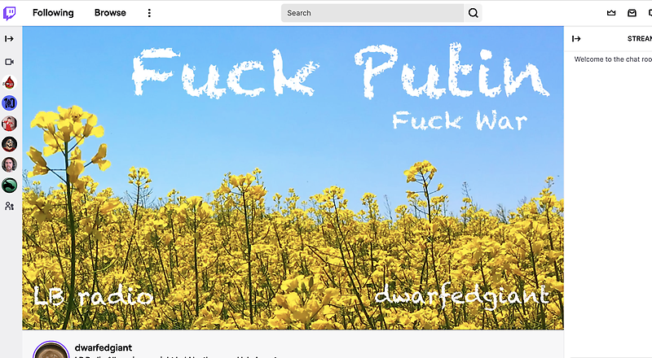652x358 pixels.
Task: Expand the left sidebar with arrow
Action: [10, 38]
